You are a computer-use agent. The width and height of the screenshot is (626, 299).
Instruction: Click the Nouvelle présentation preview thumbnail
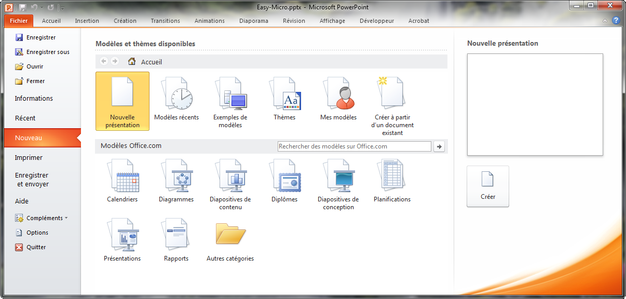pos(535,104)
